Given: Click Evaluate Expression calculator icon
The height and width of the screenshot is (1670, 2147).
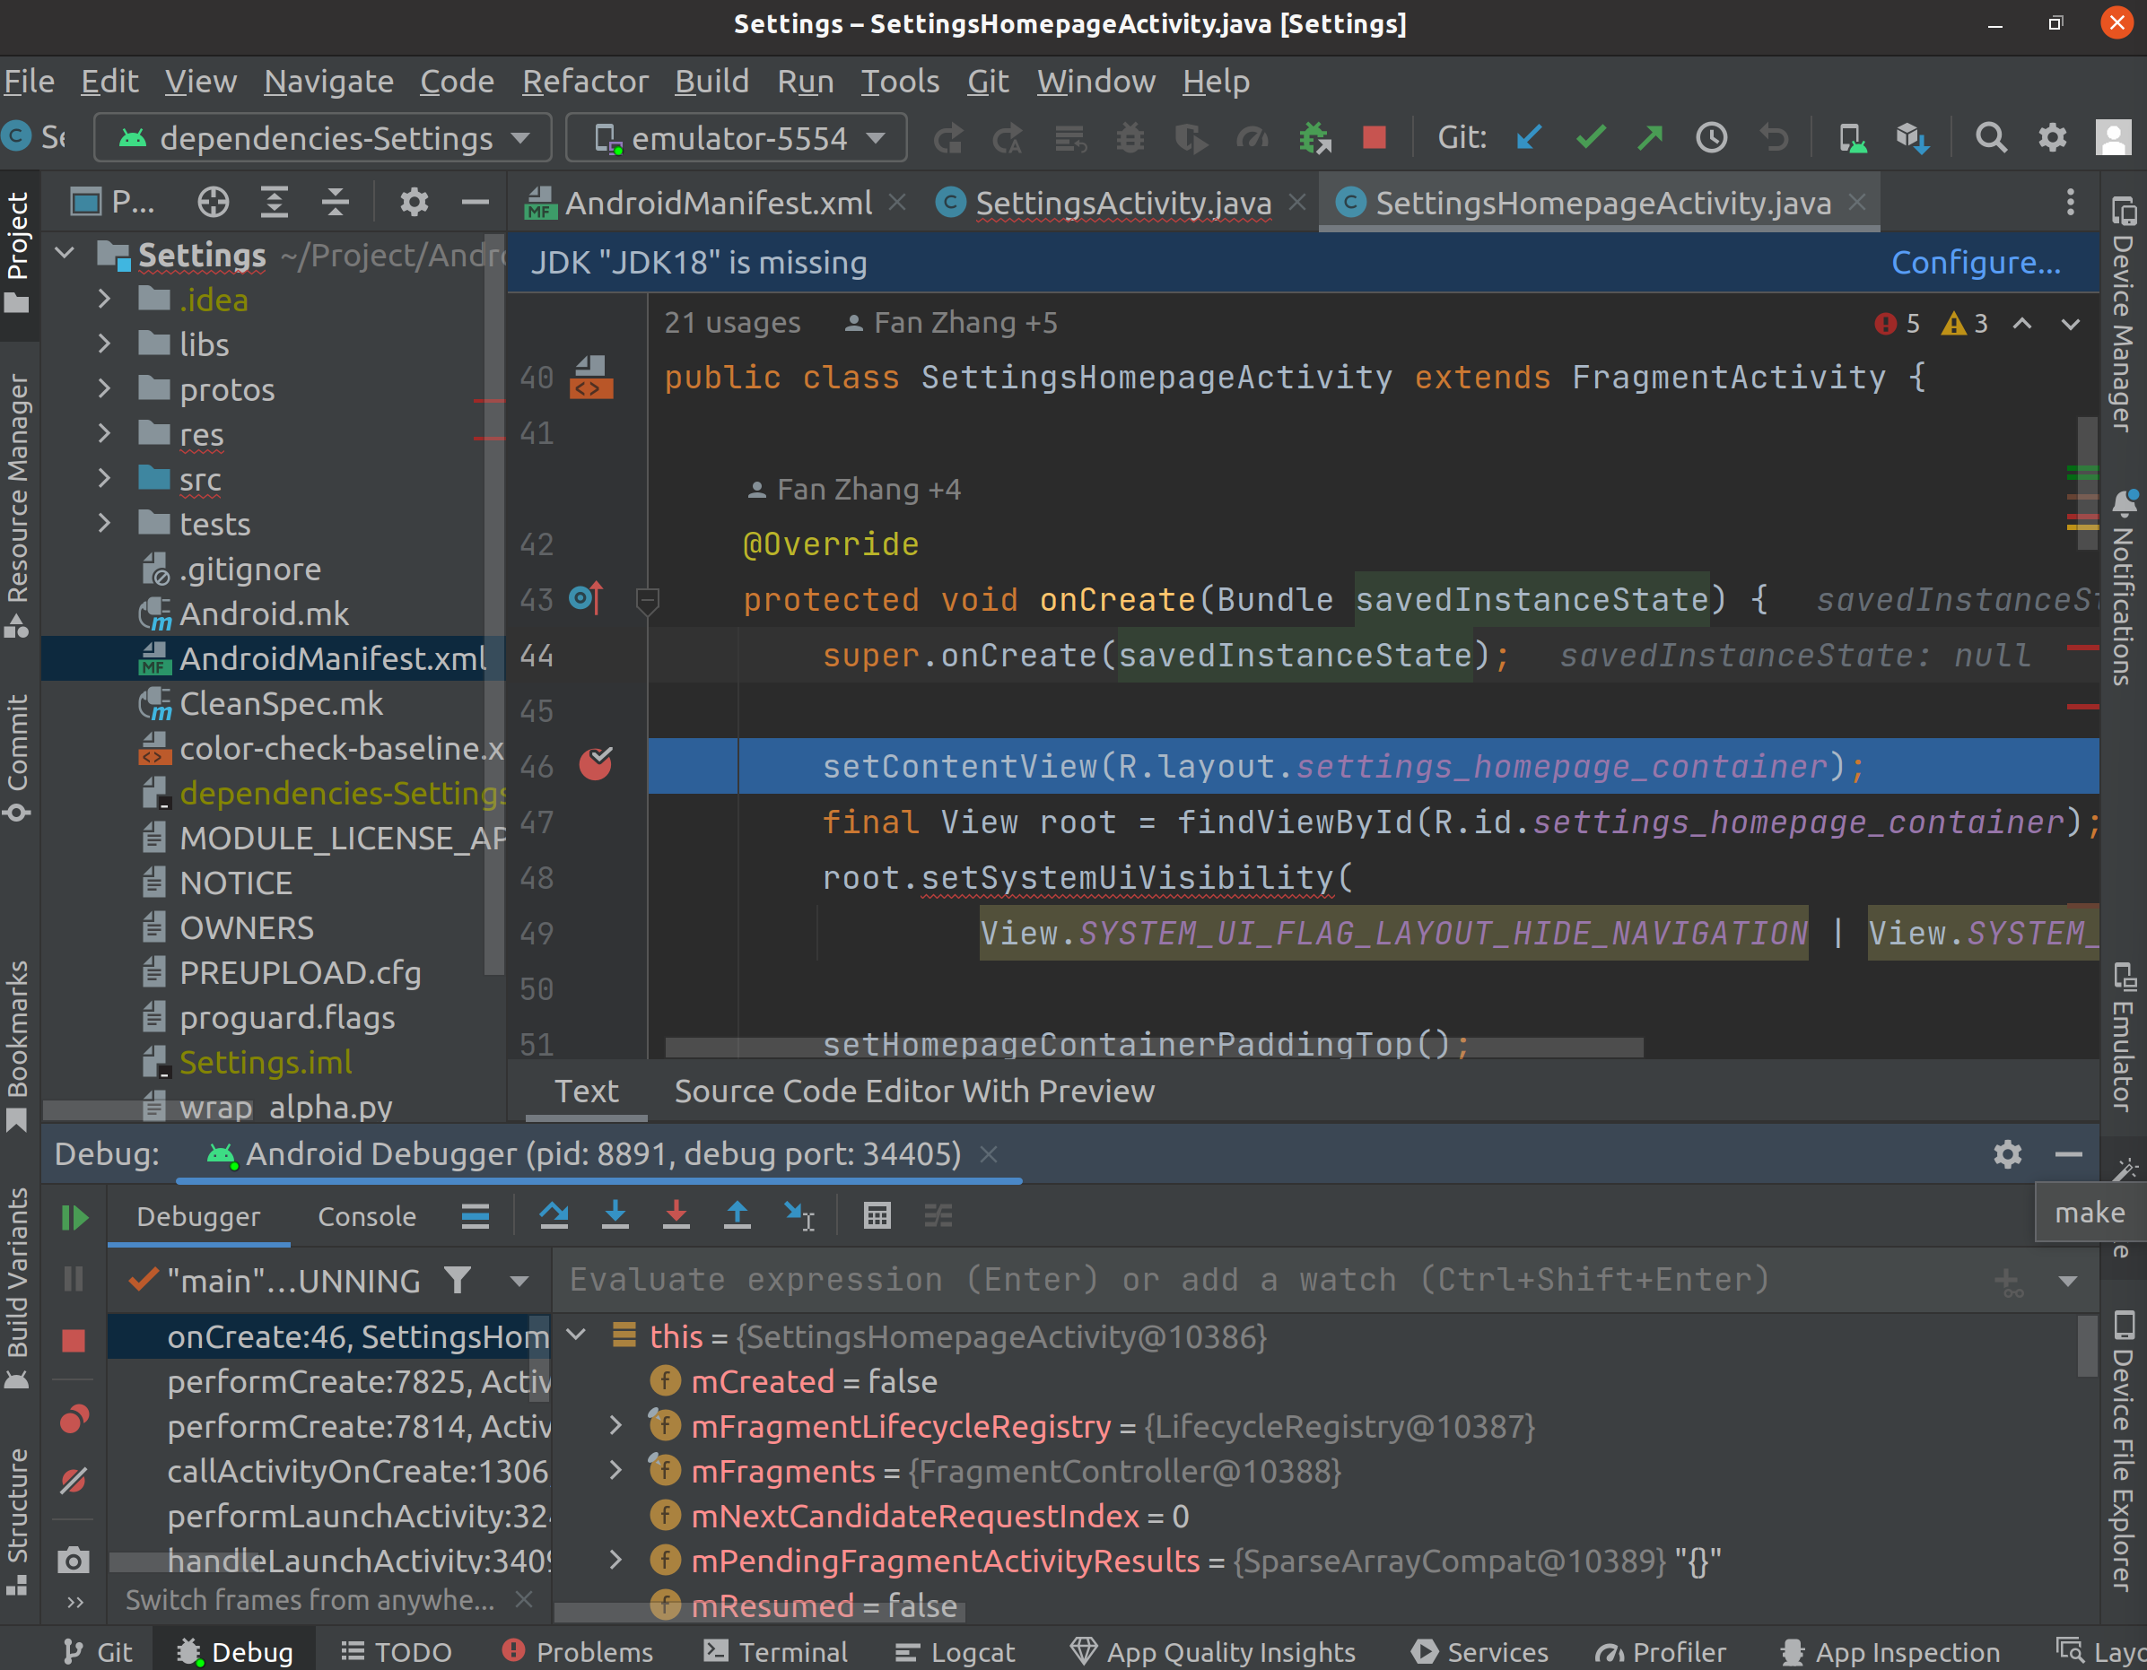Looking at the screenshot, I should coord(877,1216).
